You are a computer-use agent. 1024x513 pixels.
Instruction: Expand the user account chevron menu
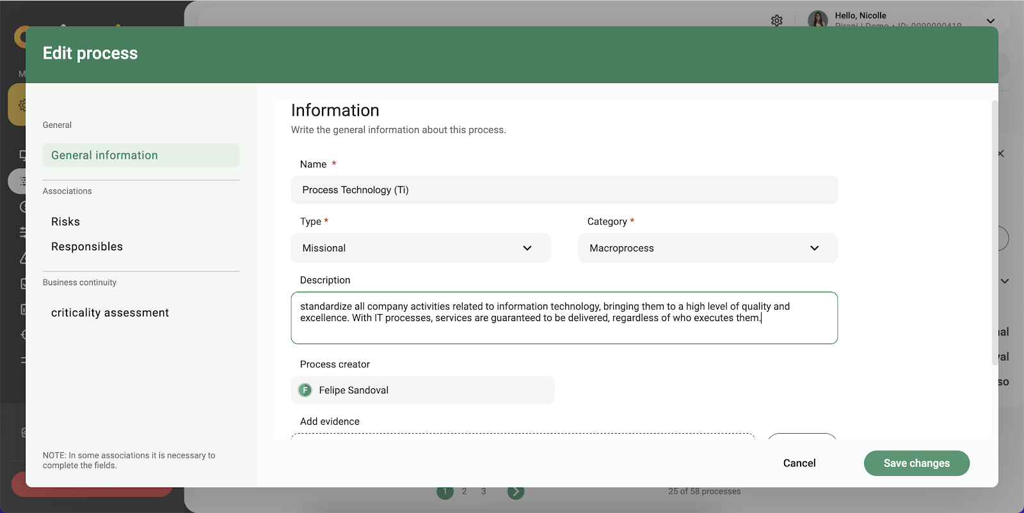[990, 21]
